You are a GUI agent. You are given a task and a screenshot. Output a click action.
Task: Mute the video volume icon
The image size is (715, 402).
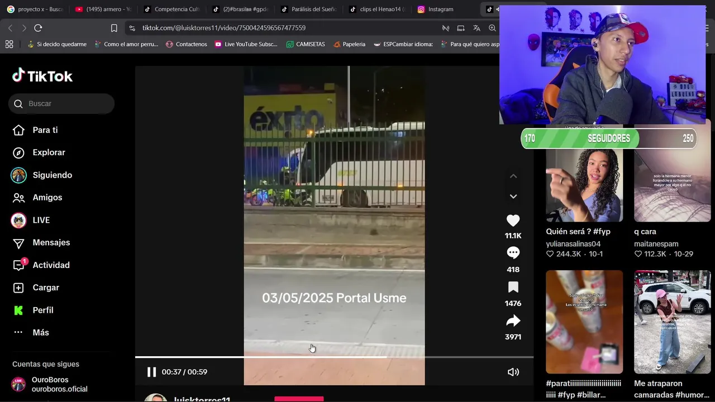[x=513, y=372]
